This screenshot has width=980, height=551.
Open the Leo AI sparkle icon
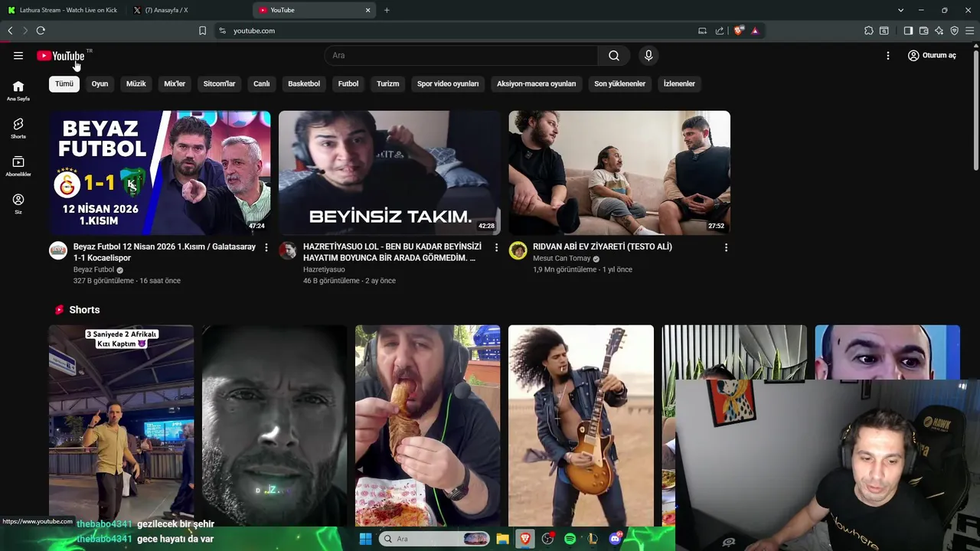(x=939, y=31)
